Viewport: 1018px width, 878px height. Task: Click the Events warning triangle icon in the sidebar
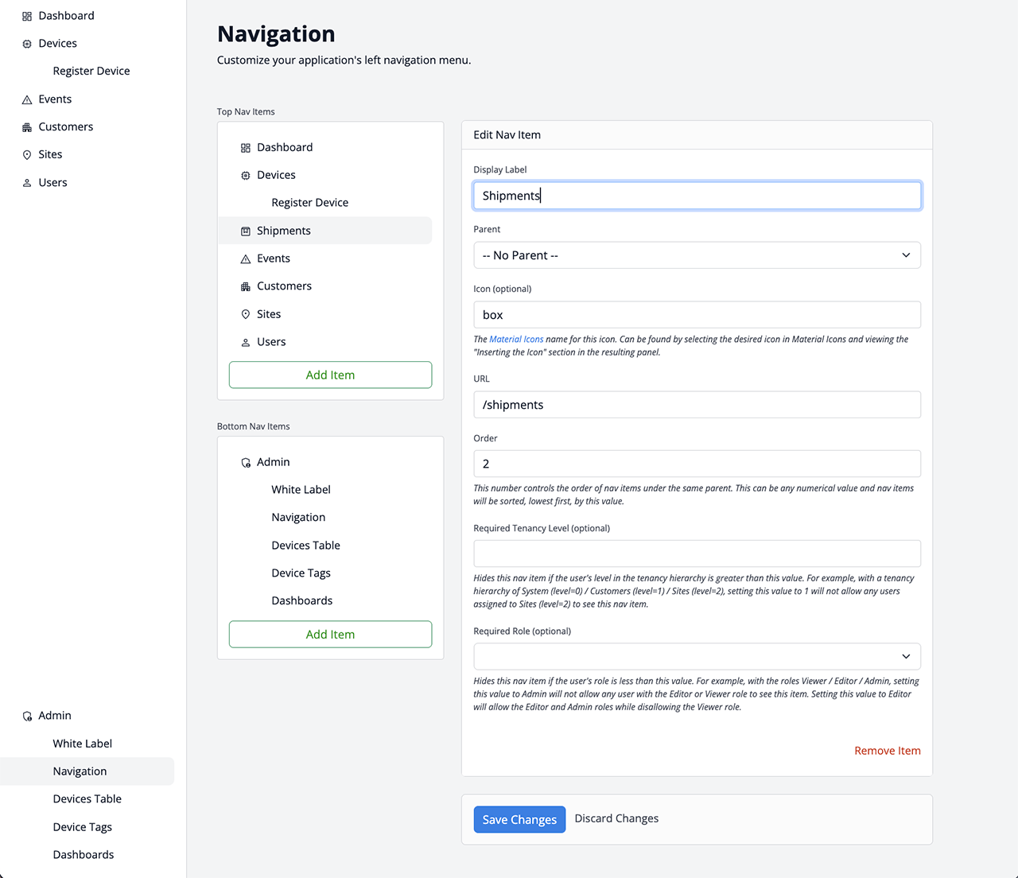(x=27, y=99)
